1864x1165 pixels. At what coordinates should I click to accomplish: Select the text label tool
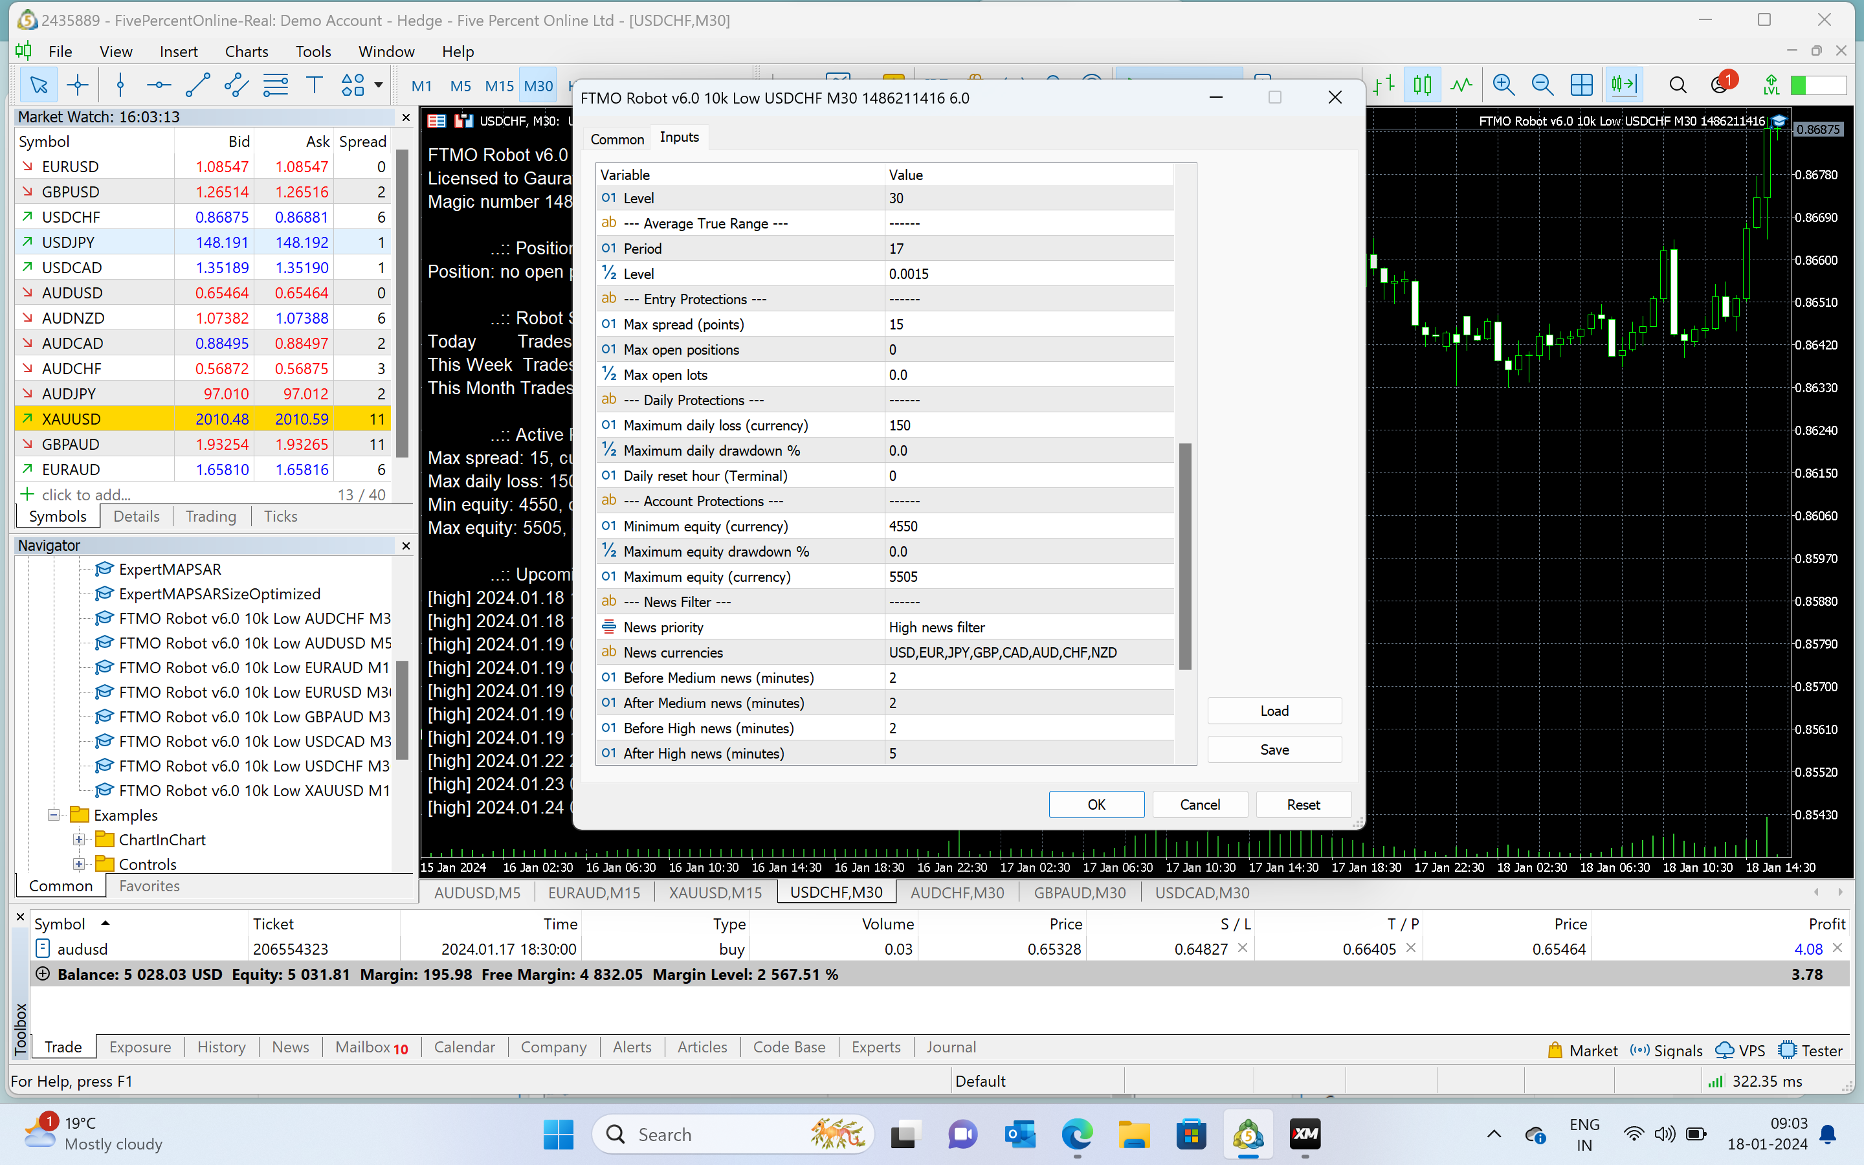[x=315, y=85]
